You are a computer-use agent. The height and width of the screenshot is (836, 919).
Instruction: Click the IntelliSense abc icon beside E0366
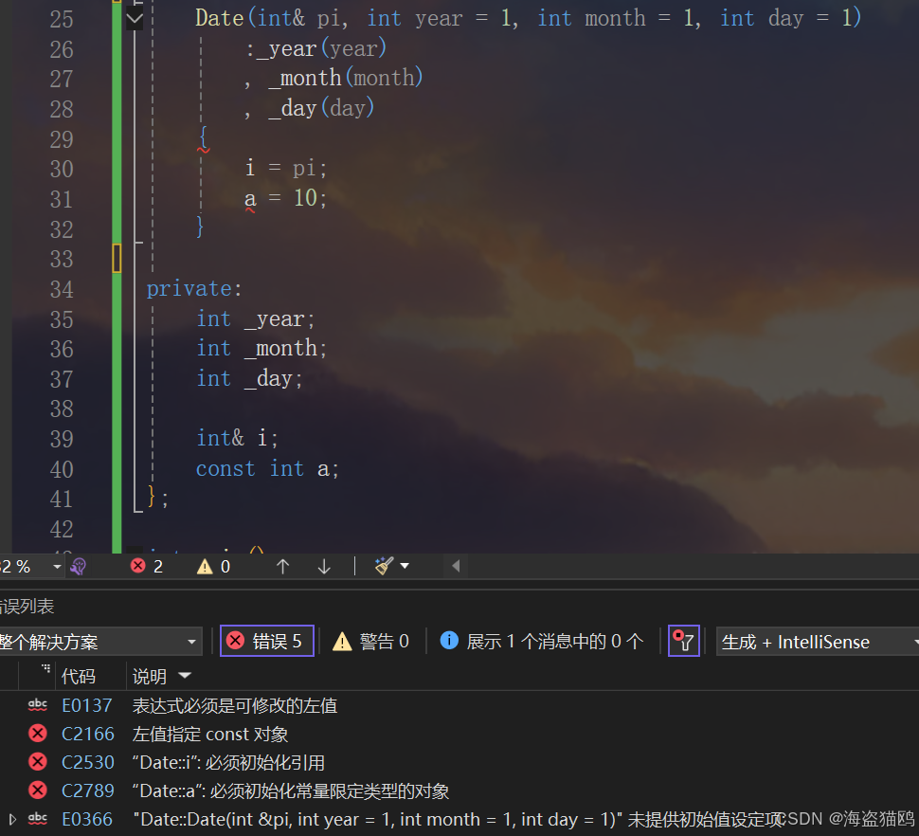coord(38,819)
